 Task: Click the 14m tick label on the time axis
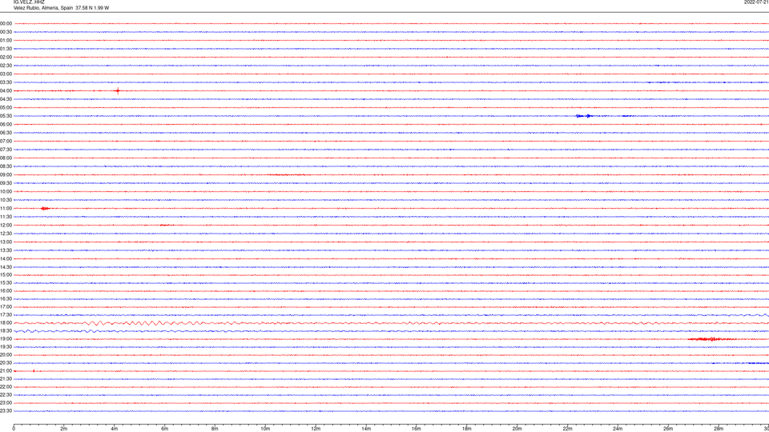(366, 429)
